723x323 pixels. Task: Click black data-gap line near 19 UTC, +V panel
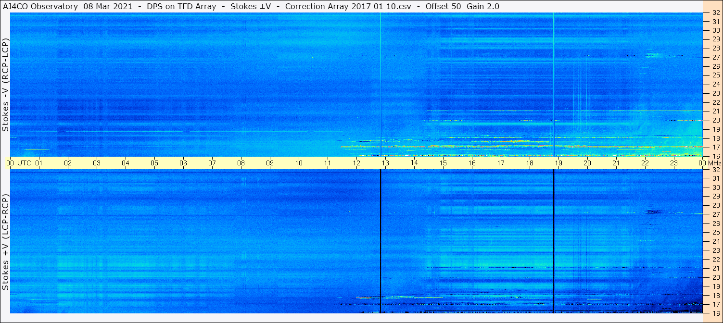click(554, 241)
